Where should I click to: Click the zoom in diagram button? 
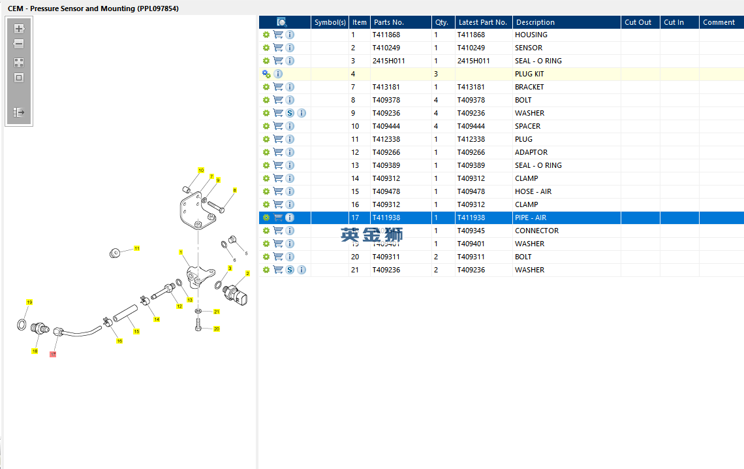pos(19,29)
